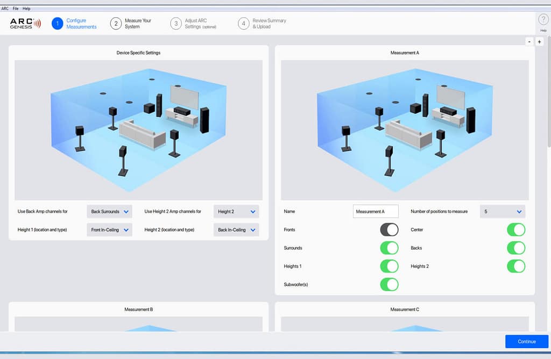
Task: Click the step 3 Adjust ARC Settings circle
Action: 175,23
